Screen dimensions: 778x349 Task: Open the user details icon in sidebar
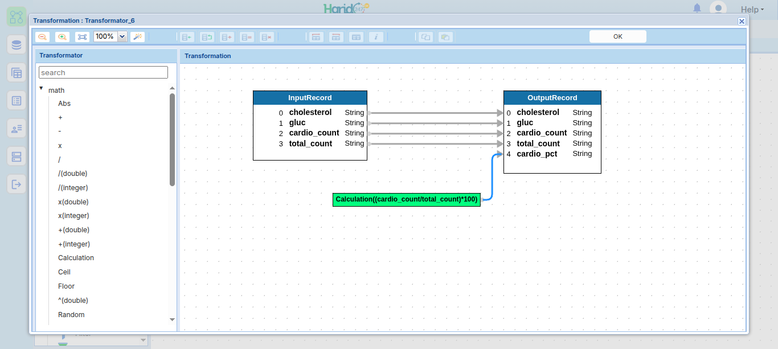(17, 129)
